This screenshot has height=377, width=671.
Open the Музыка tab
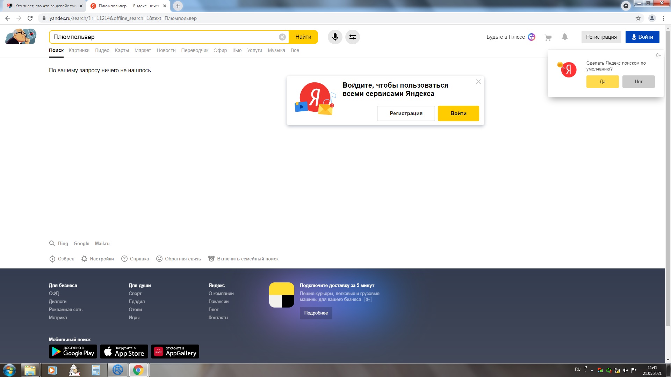[276, 50]
